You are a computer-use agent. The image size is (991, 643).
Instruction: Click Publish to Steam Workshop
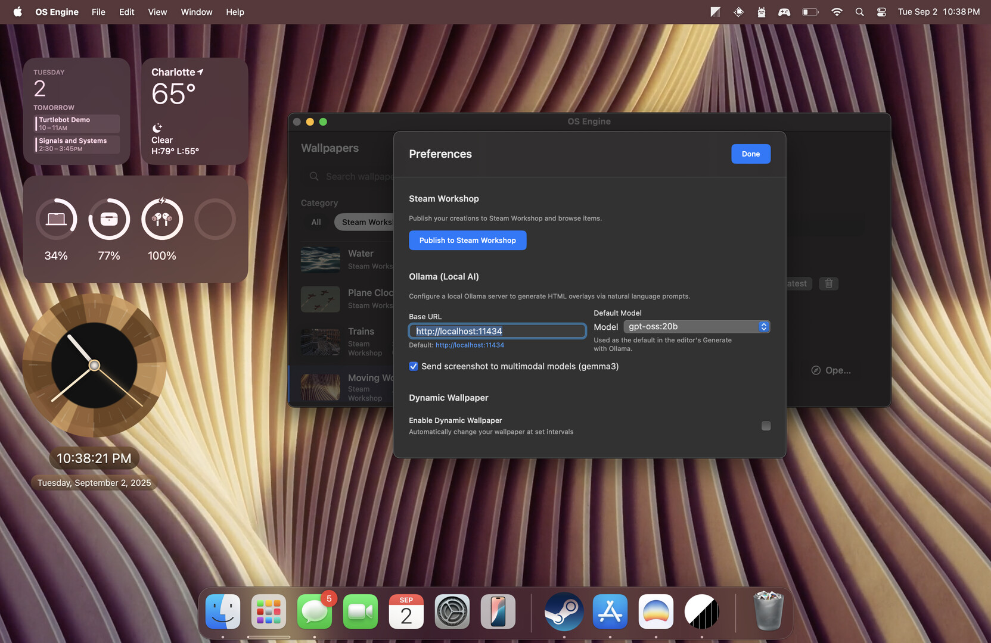tap(467, 240)
